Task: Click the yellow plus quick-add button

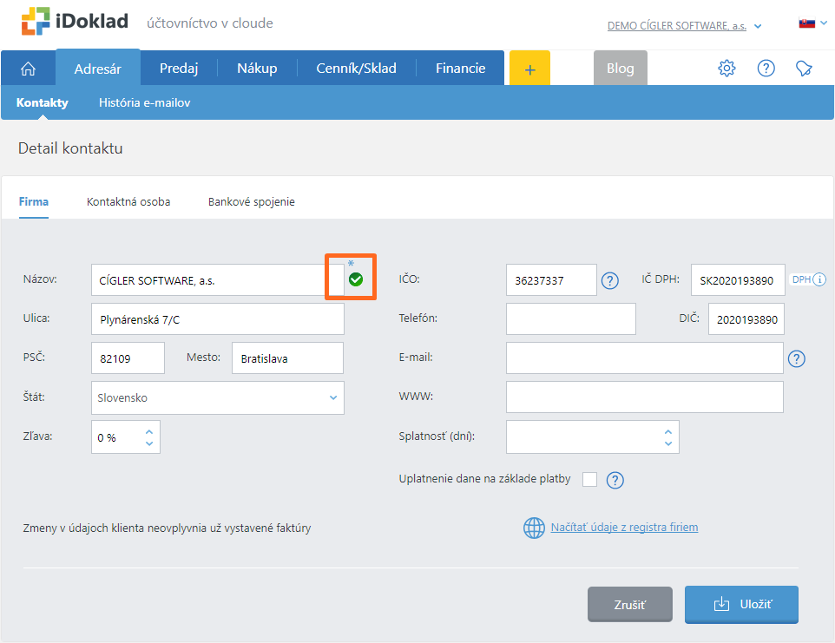Action: coord(530,69)
